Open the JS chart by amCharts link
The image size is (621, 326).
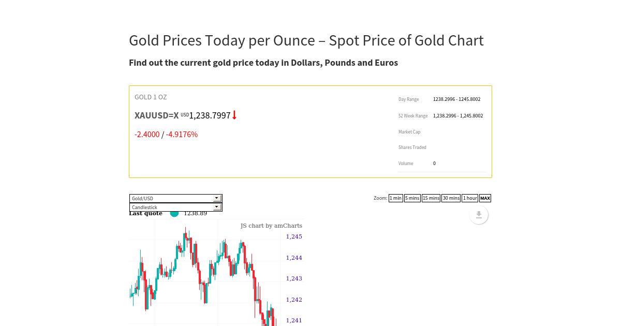point(271,226)
